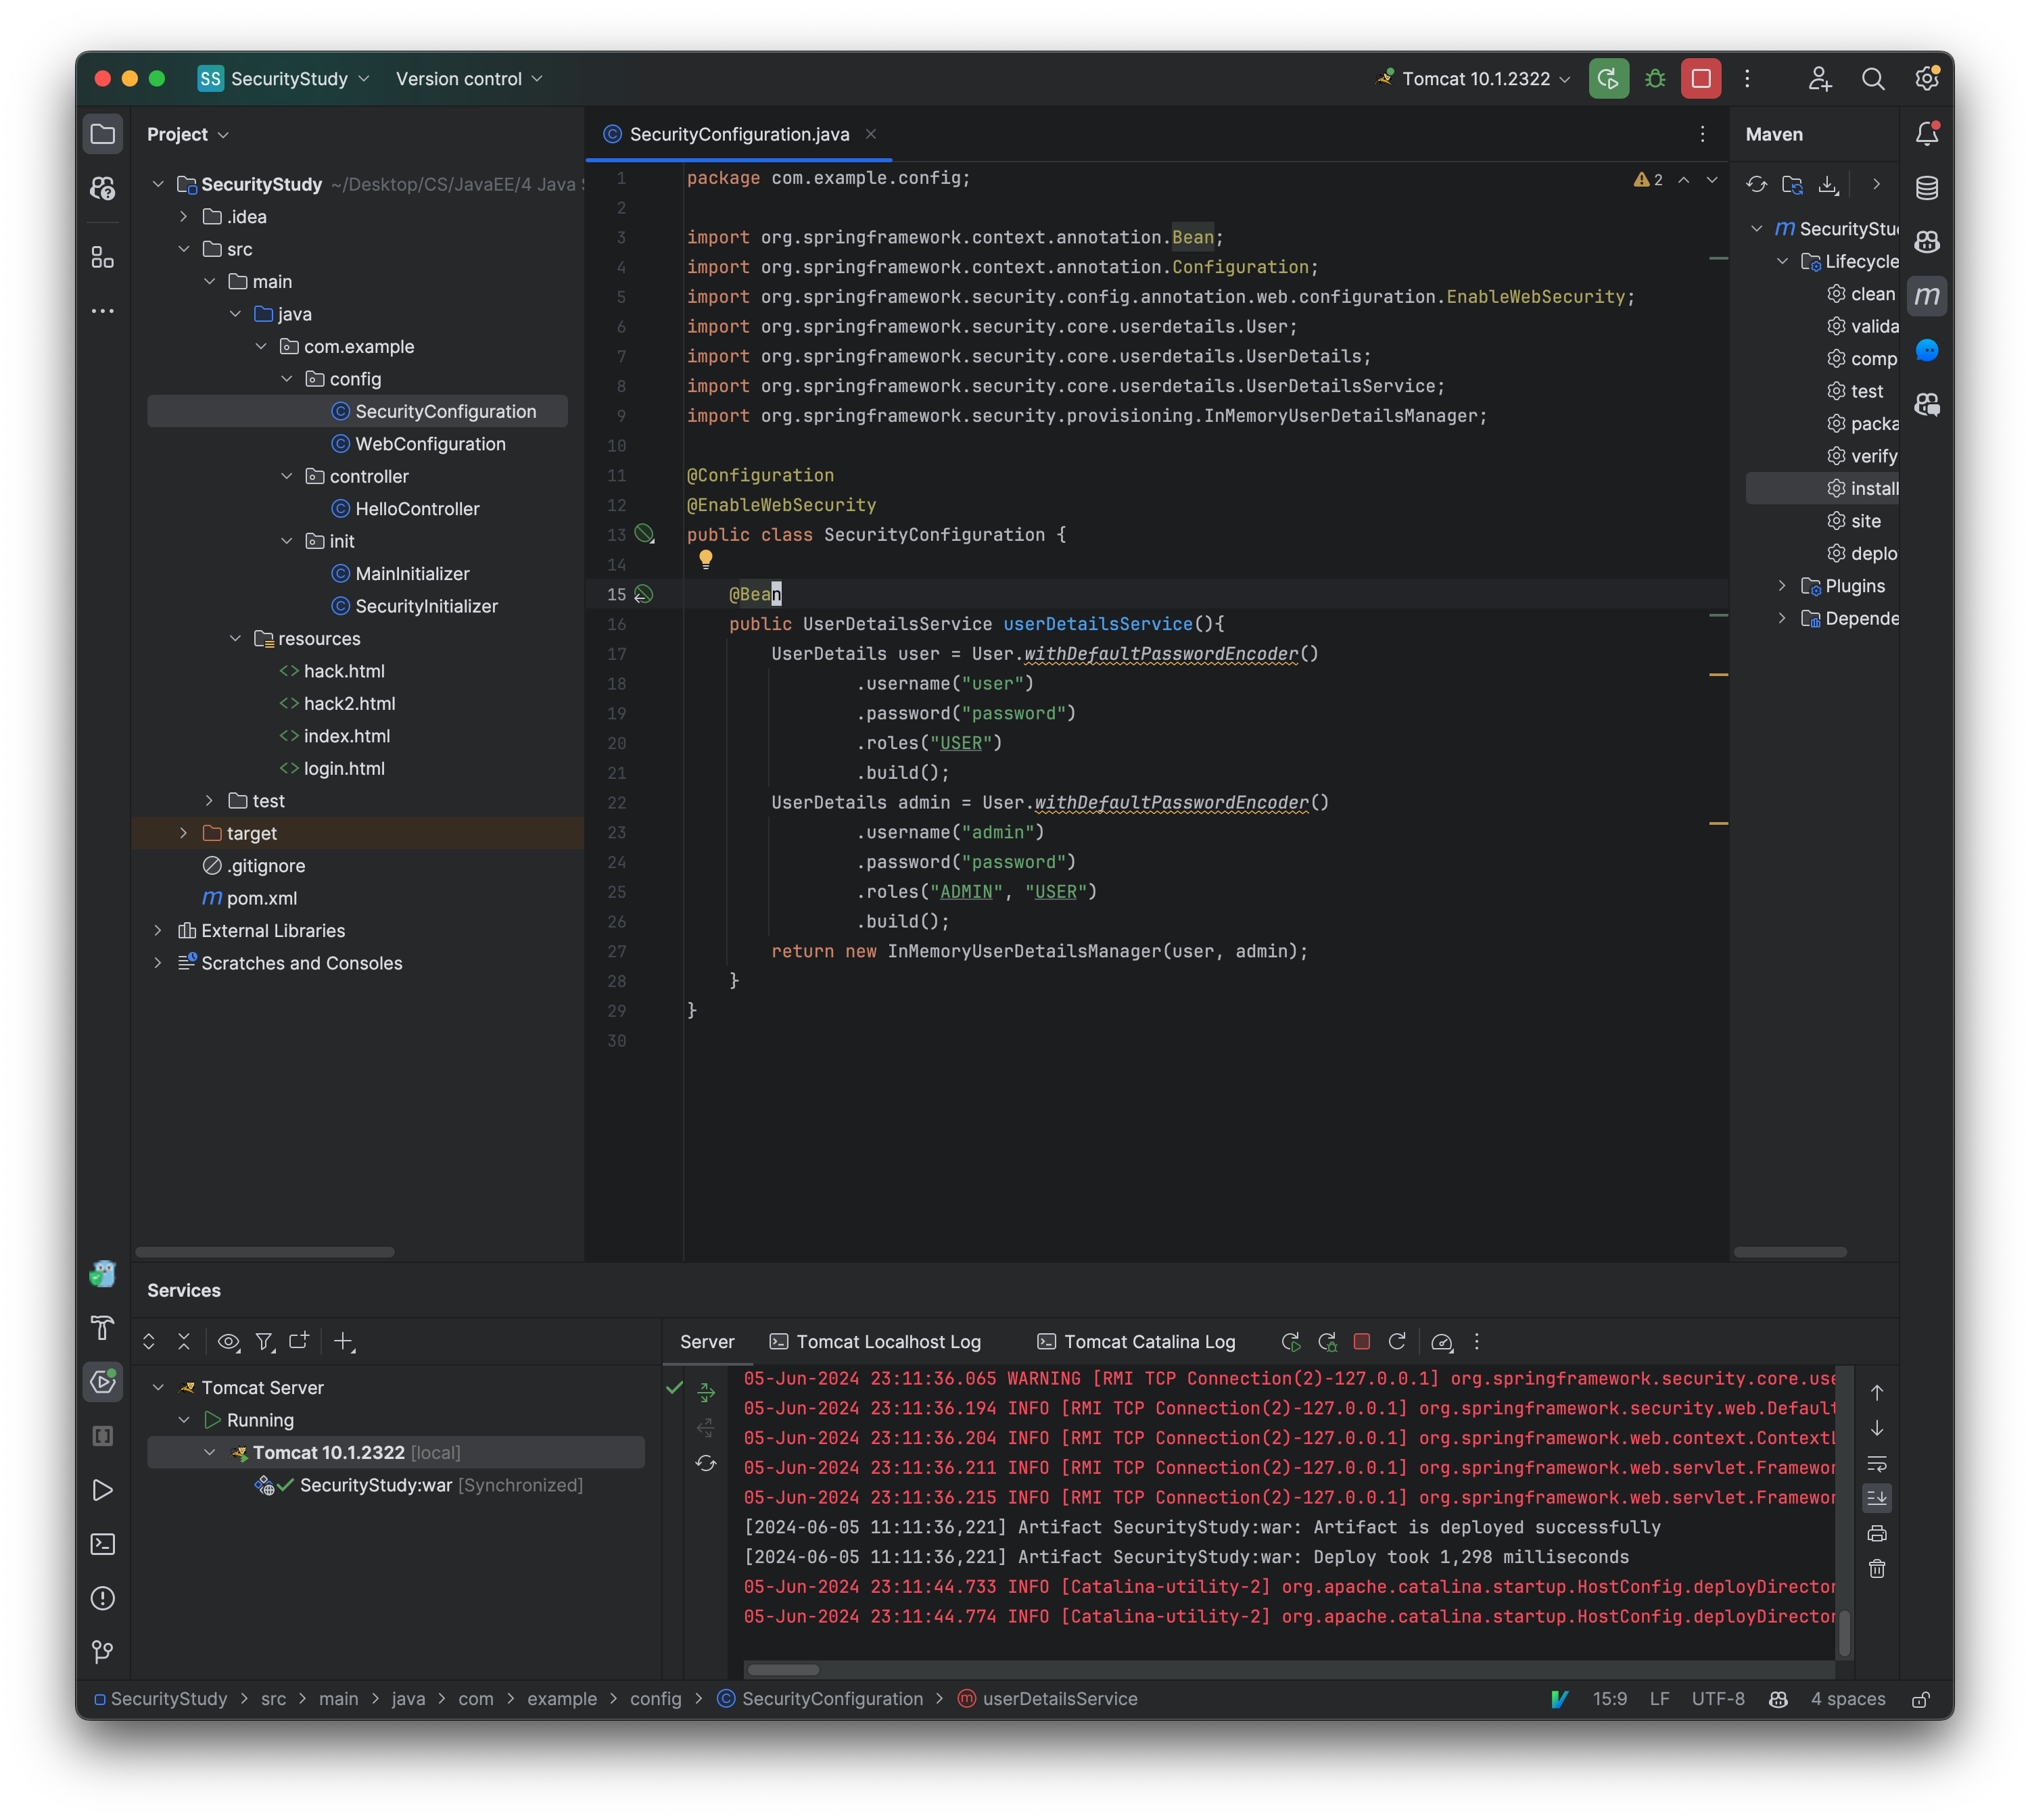Image resolution: width=2030 pixels, height=1820 pixels.
Task: Open pom.xml in the project tree
Action: [261, 898]
